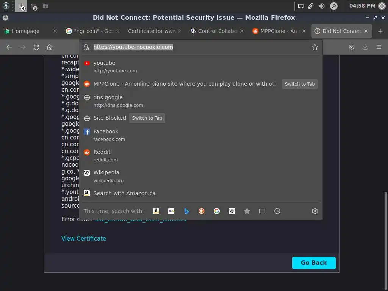Click the Go Back button
Viewport: 388px width, 291px height.
tap(314, 263)
